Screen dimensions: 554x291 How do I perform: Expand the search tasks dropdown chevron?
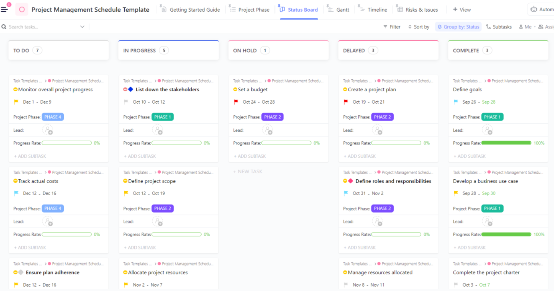tap(83, 26)
